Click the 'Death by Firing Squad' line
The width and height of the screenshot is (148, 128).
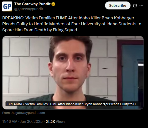pos(56,30)
